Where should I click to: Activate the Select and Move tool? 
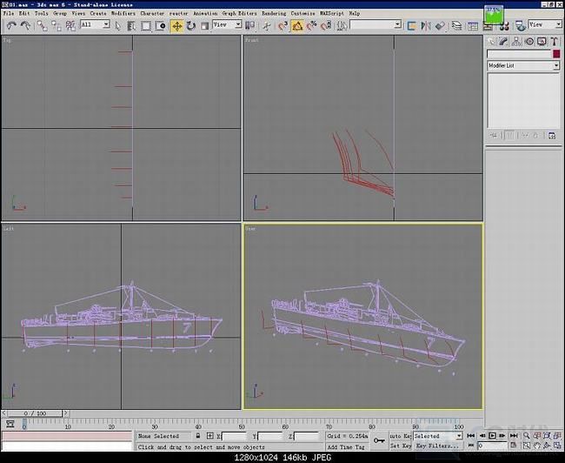coord(176,25)
